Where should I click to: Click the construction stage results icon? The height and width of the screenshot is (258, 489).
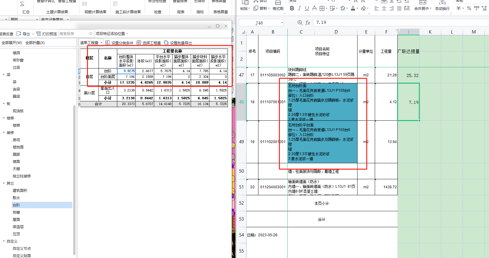click(x=115, y=4)
